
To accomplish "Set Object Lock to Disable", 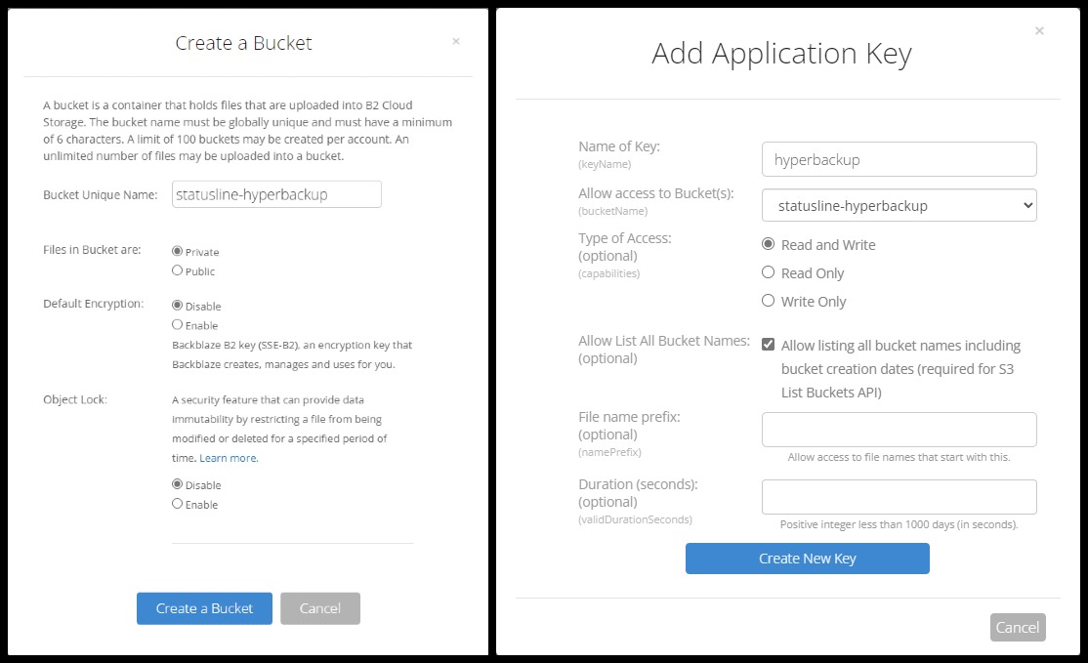I will pyautogui.click(x=177, y=484).
